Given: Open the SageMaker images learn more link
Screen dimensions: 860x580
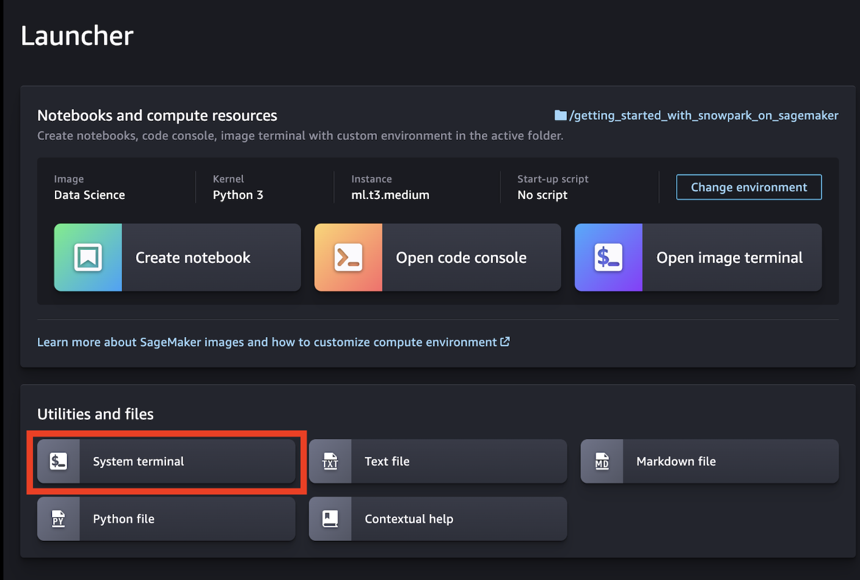Looking at the screenshot, I should tap(267, 343).
